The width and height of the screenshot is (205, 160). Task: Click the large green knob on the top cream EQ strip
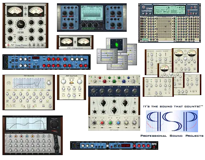pos(114,81)
